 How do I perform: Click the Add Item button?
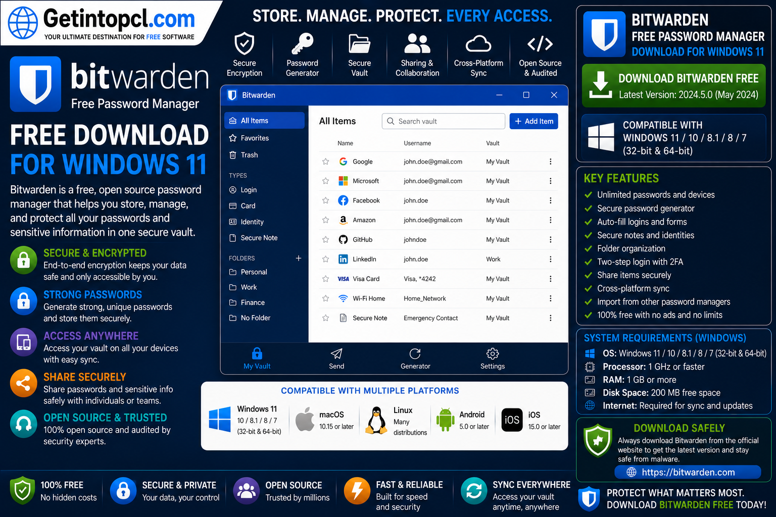click(x=533, y=121)
